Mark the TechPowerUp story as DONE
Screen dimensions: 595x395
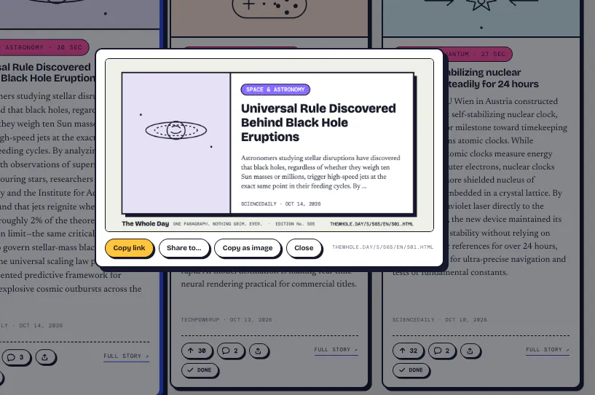point(200,370)
